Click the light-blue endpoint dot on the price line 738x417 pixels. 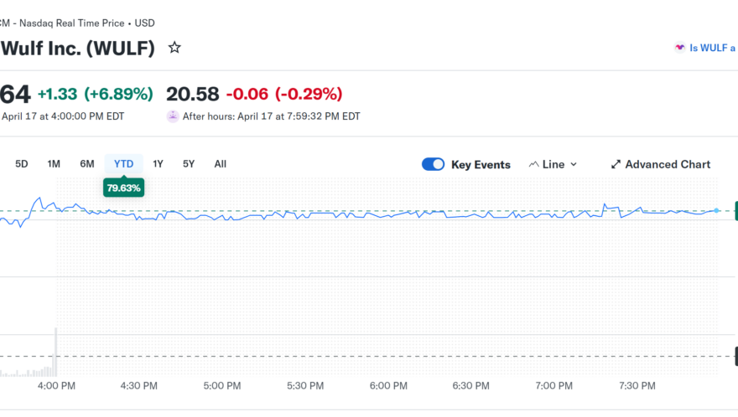coord(717,210)
